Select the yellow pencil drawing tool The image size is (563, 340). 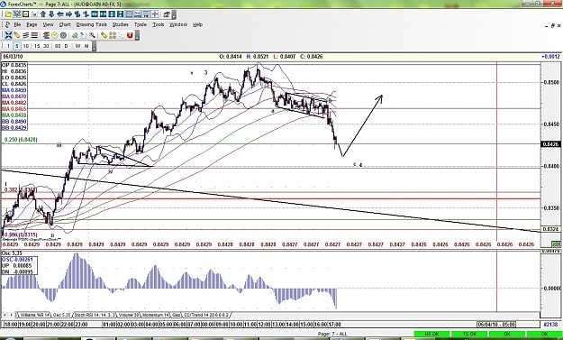tap(17, 35)
